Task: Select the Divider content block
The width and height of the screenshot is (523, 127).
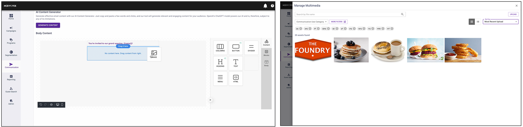Action: tap(251, 48)
